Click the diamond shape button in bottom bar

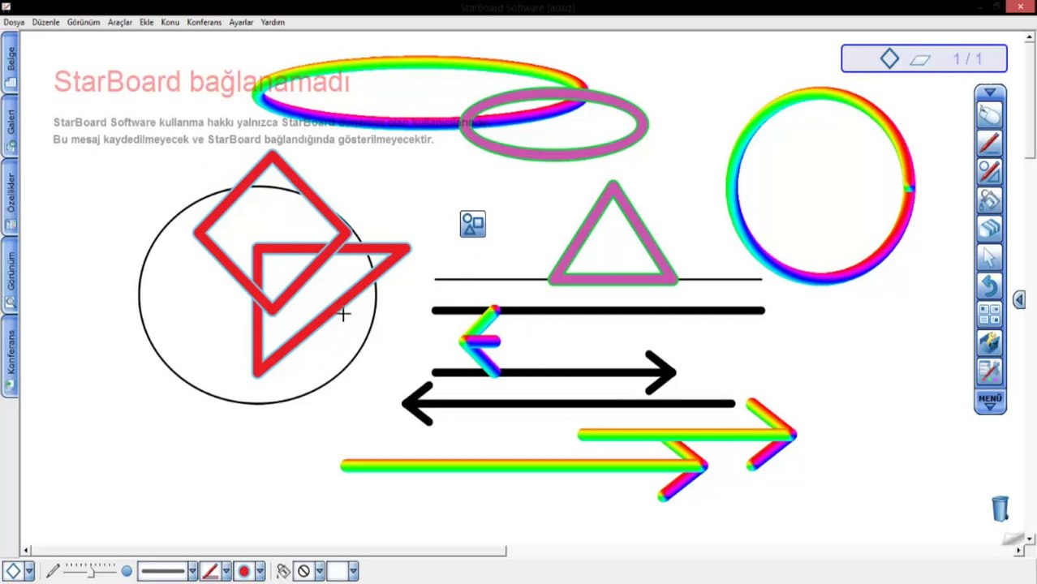(x=13, y=571)
